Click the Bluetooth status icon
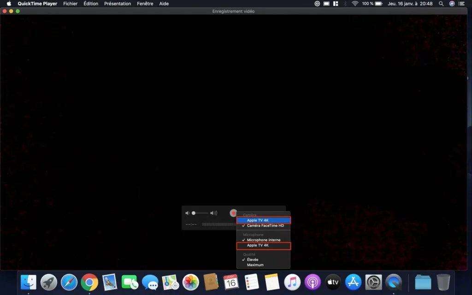 [345, 4]
